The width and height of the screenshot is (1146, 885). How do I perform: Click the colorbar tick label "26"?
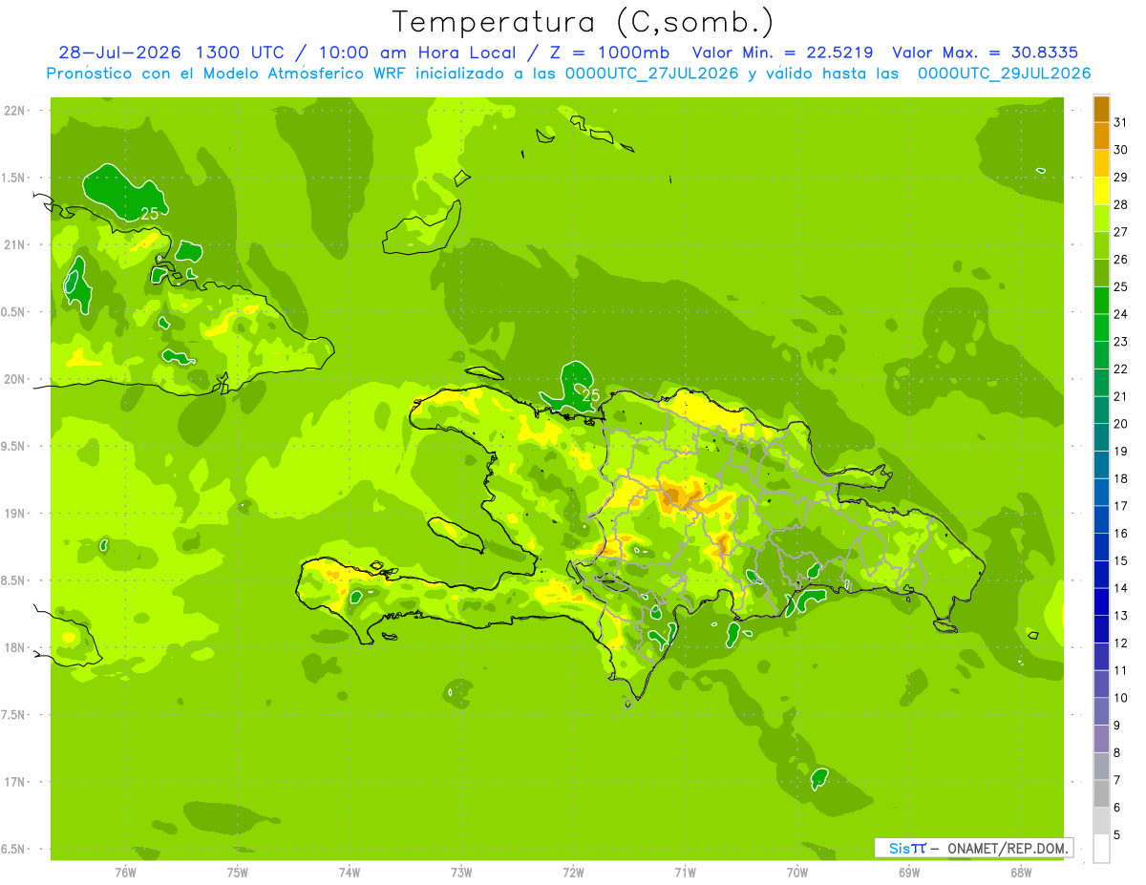(1120, 260)
